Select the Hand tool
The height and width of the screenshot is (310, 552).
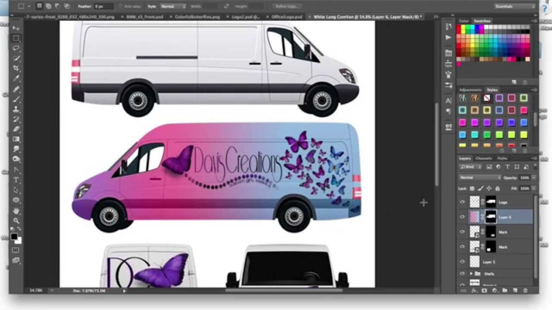tap(16, 211)
